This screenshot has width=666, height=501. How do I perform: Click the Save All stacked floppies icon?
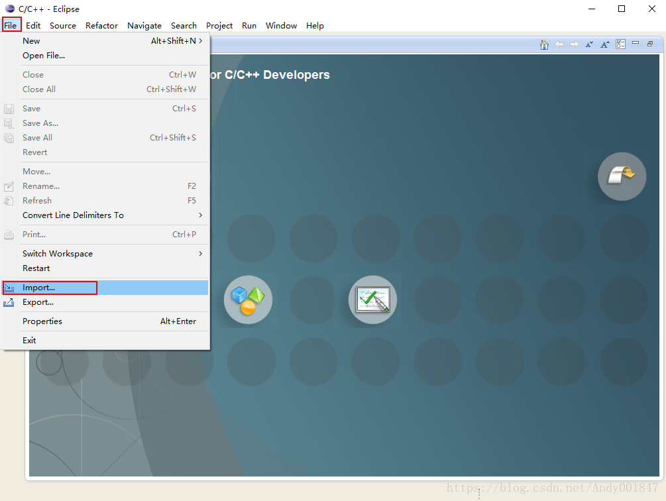pos(9,138)
